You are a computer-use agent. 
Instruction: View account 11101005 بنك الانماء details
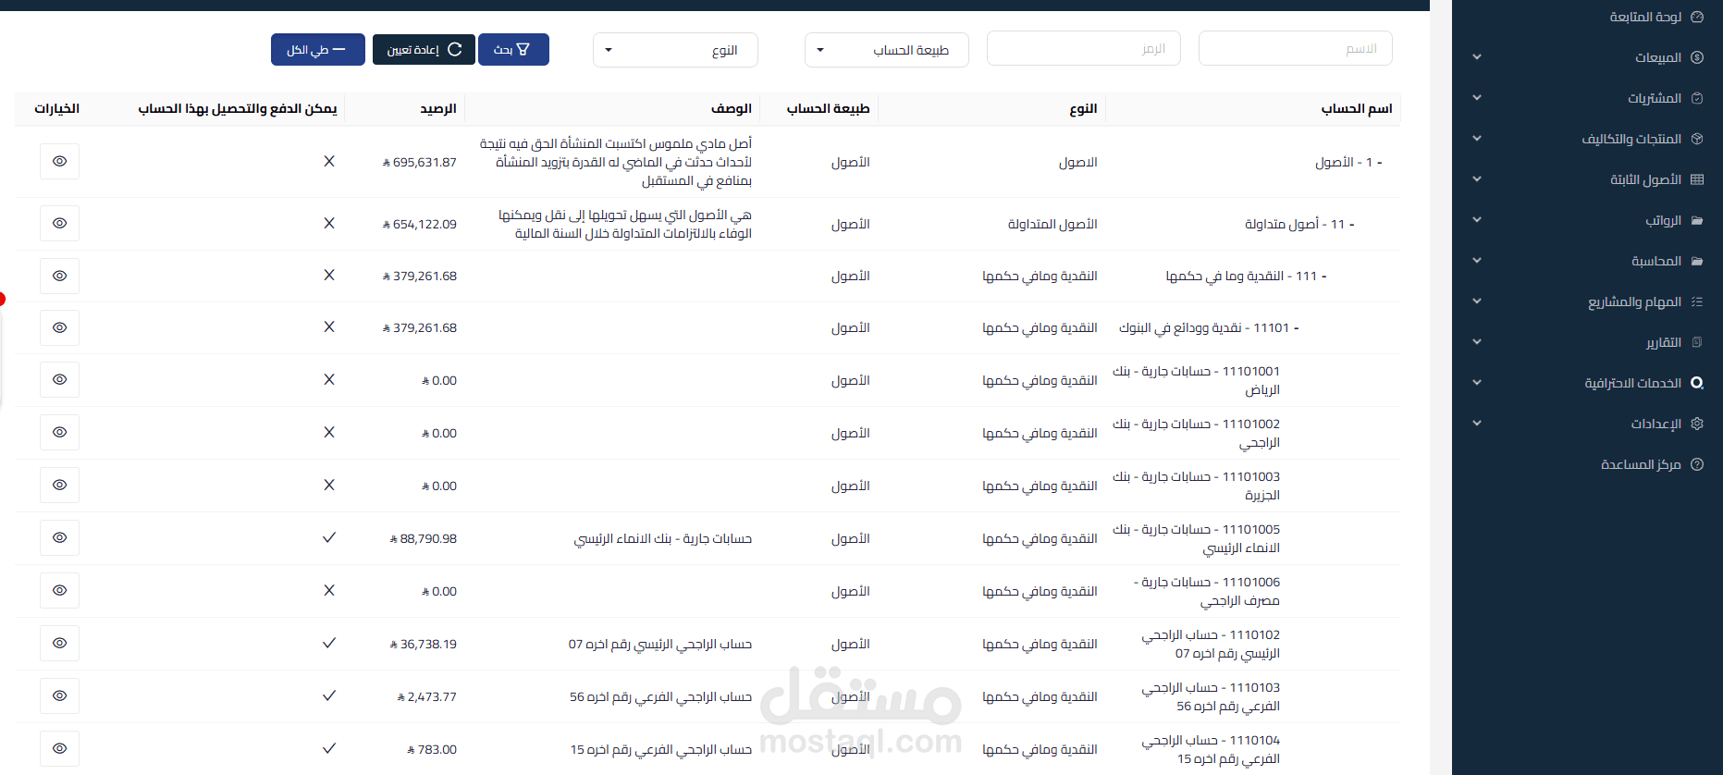point(60,537)
